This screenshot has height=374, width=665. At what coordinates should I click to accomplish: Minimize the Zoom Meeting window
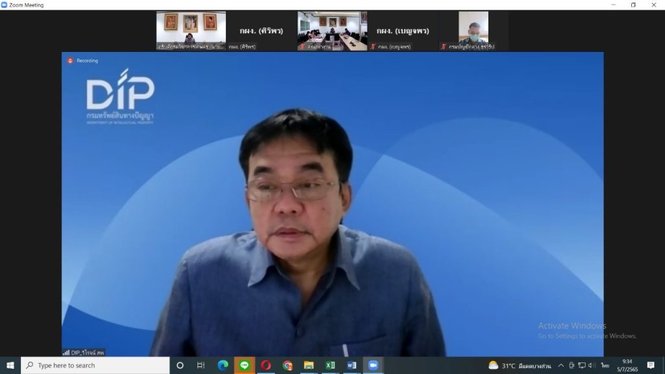(x=613, y=5)
